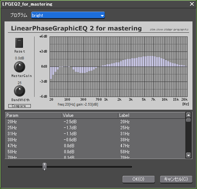Click the キャンセル(C) cancel button

pos(176,179)
